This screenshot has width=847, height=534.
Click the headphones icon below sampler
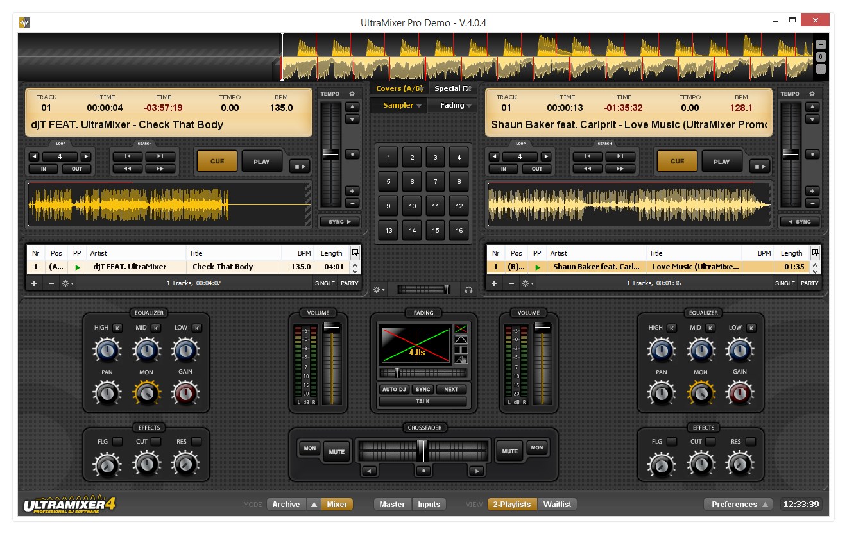pos(468,290)
